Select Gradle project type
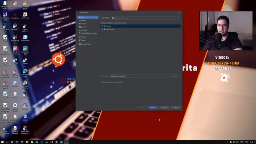This screenshot has height=144, width=256. coord(88,24)
